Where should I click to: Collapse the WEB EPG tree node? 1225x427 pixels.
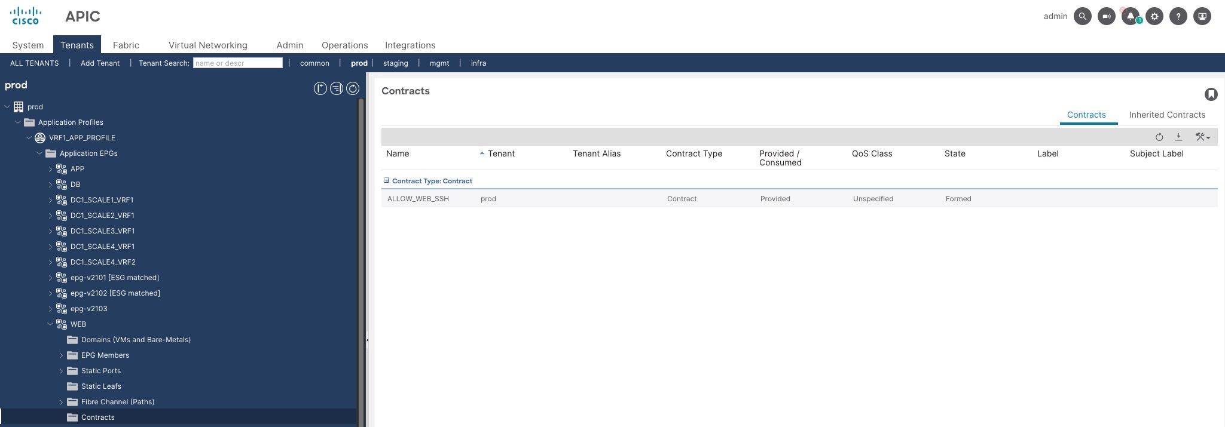click(x=50, y=324)
